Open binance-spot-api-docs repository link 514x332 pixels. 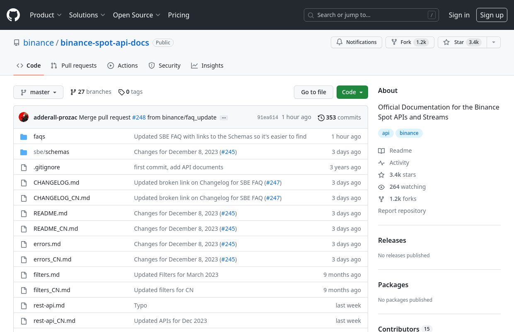click(x=105, y=43)
